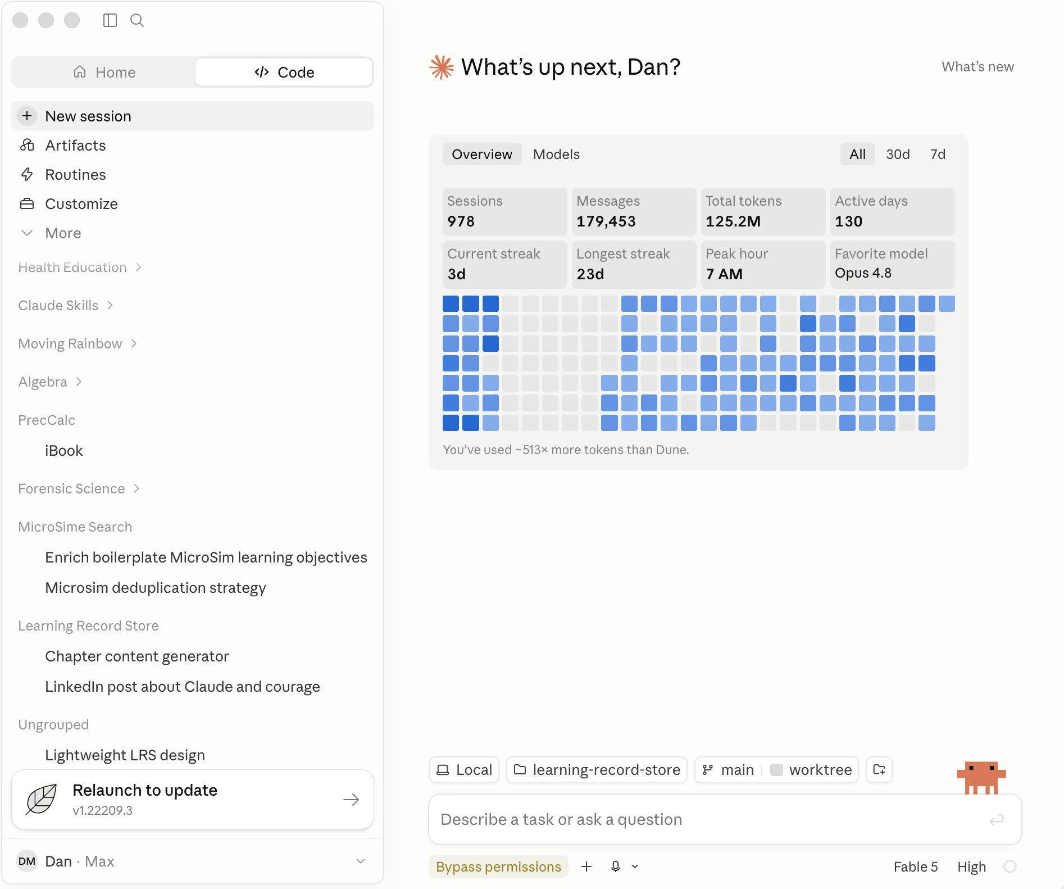Image resolution: width=1064 pixels, height=889 pixels.
Task: Click the Claude starburst logo
Action: coord(442,67)
